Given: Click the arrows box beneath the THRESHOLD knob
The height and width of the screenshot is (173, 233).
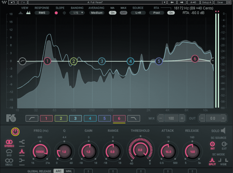Looking at the screenshot, I should point(141,171).
